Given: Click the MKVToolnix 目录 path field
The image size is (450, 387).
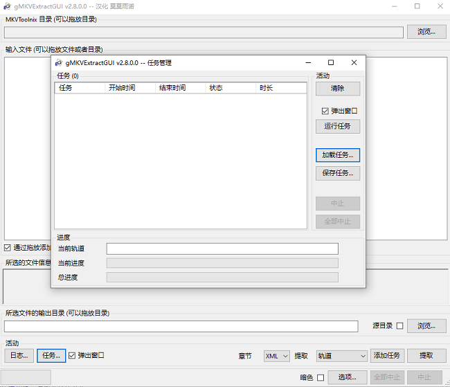Looking at the screenshot, I should [204, 33].
